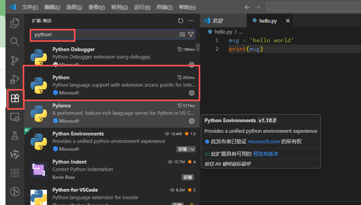
Task: Open the 文件(F) menu
Action: (x=30, y=7)
